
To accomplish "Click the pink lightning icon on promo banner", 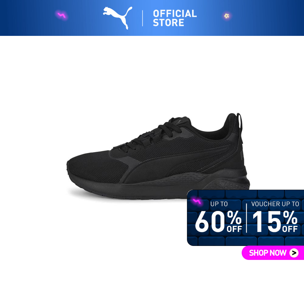I will [x=197, y=202].
